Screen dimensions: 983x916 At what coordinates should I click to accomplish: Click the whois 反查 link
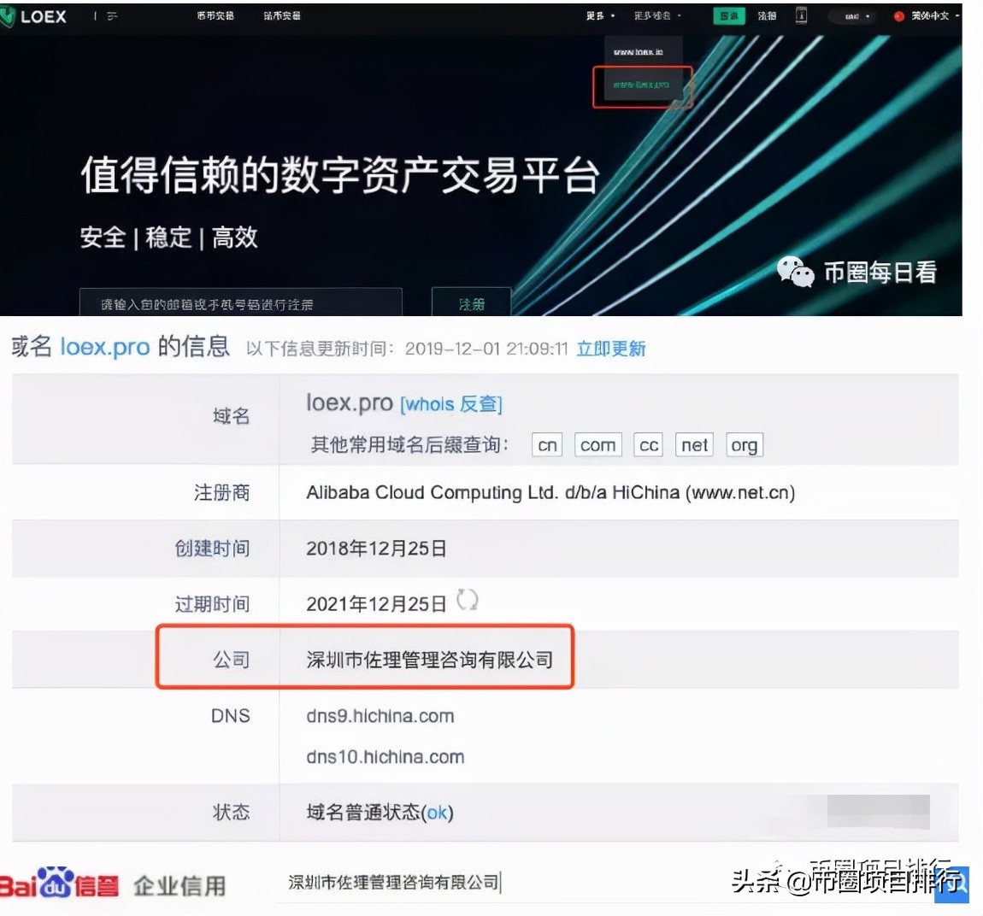[451, 404]
